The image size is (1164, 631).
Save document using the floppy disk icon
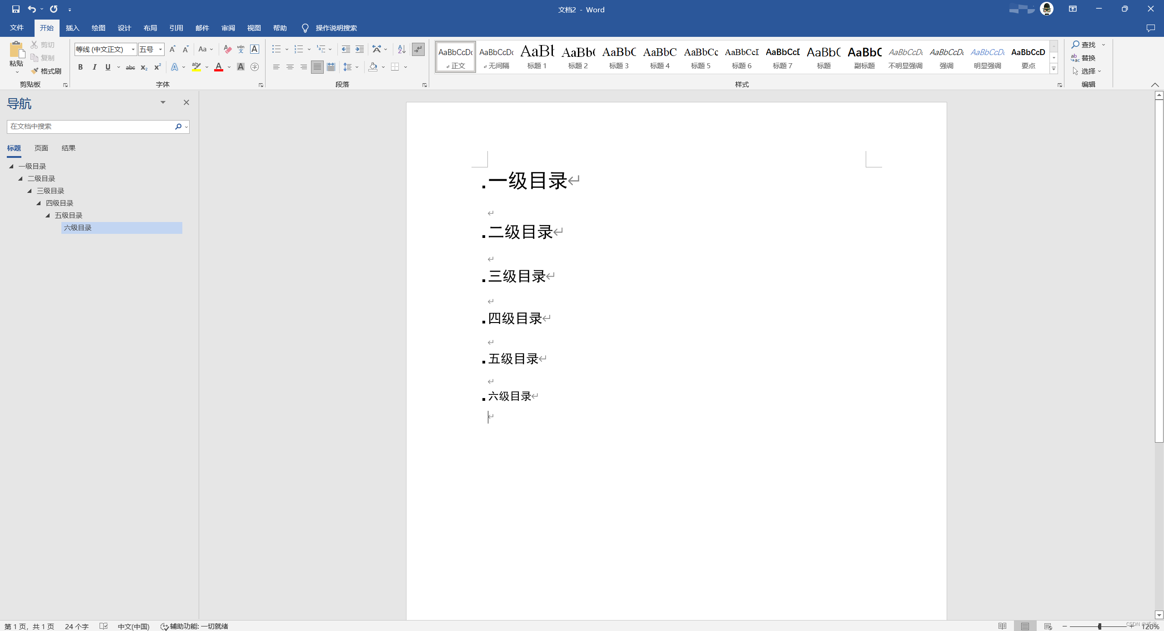(x=15, y=9)
